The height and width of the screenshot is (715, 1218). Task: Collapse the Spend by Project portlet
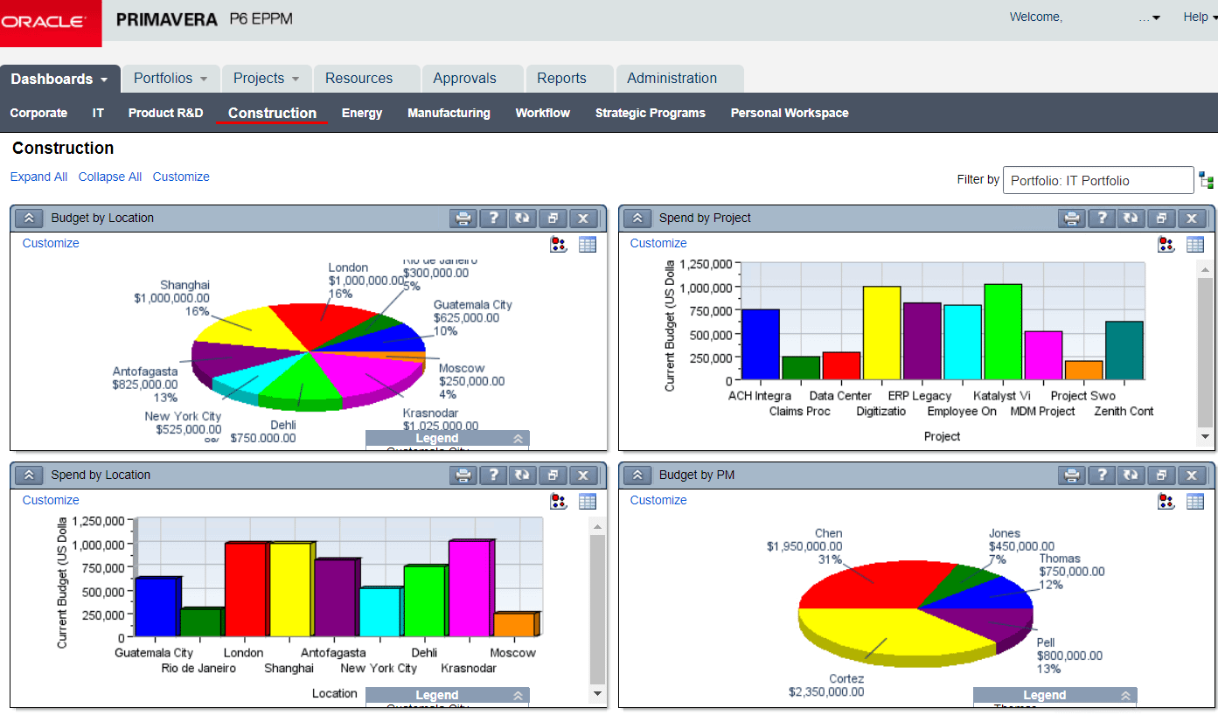point(636,218)
